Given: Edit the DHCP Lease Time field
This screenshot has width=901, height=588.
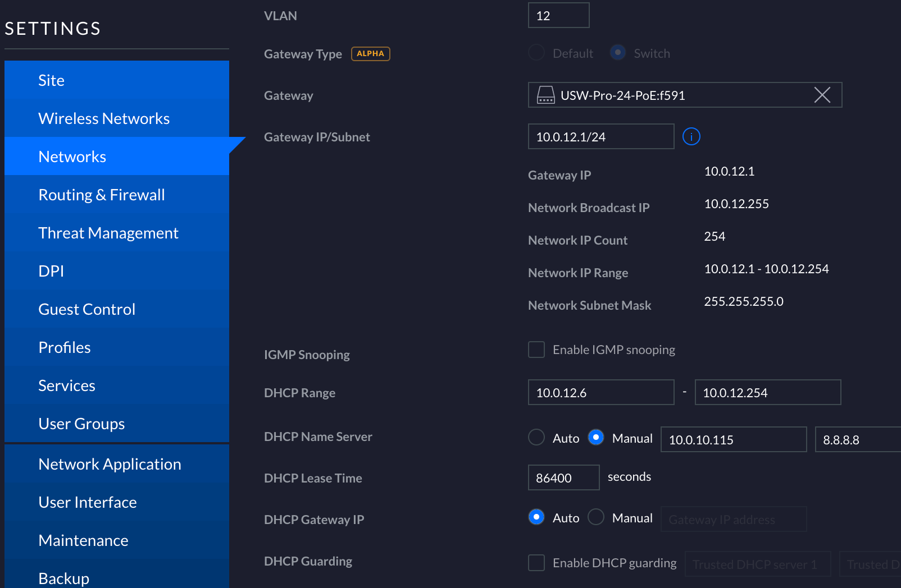Looking at the screenshot, I should click(x=563, y=478).
